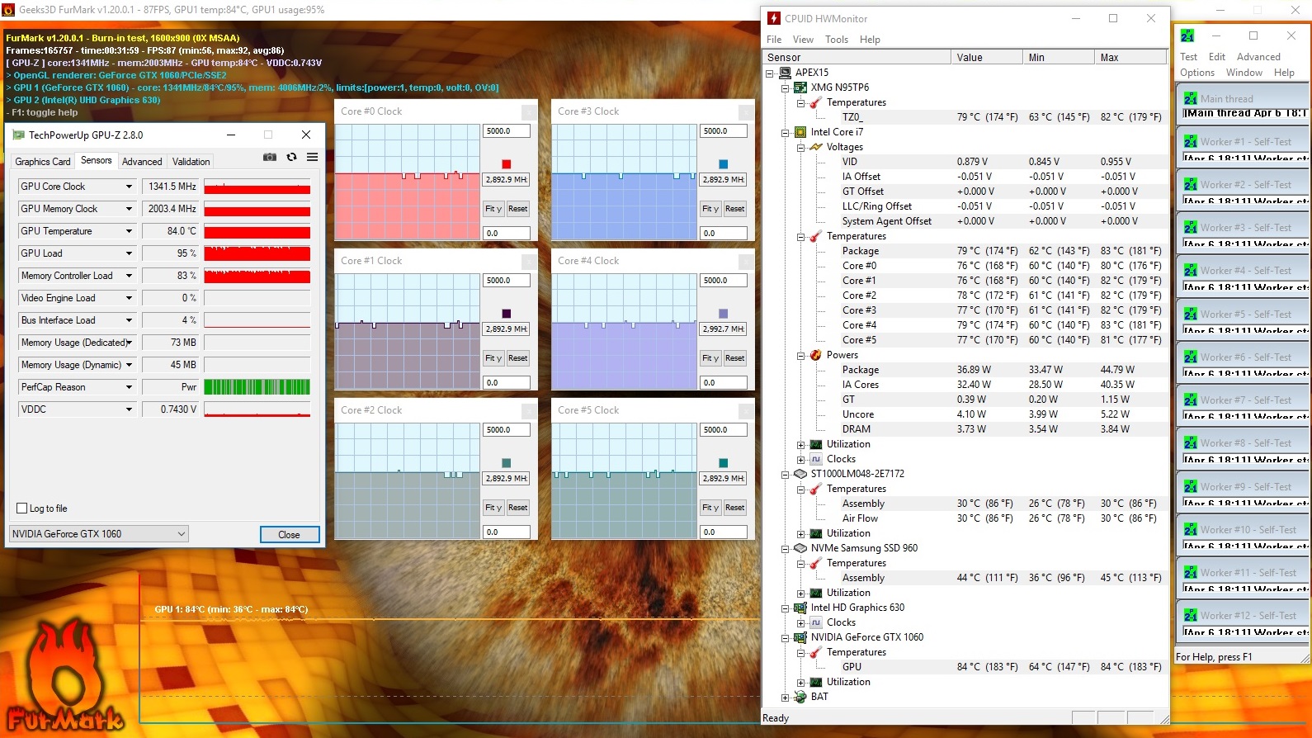Click thermometer icon under XMG N95TP6

click(x=815, y=102)
